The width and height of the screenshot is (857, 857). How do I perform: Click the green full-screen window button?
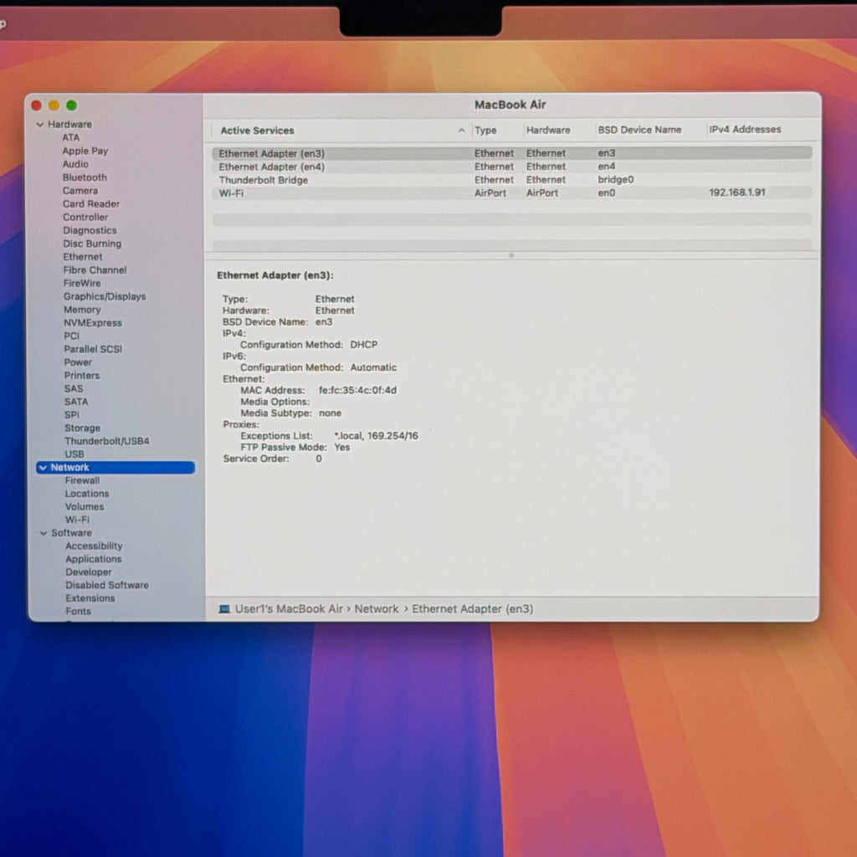pos(72,105)
